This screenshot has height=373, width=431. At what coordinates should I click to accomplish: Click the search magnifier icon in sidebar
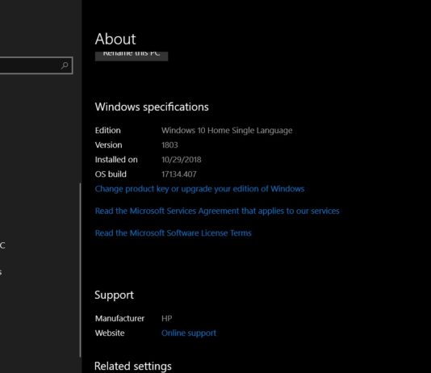point(65,65)
